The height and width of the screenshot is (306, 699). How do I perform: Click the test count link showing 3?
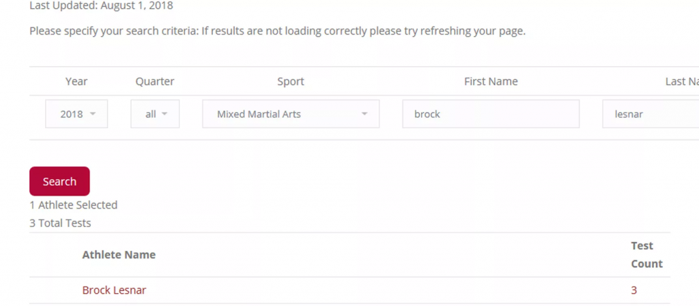[x=634, y=290]
